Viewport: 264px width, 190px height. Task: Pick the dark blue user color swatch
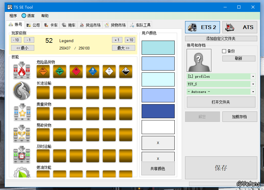[x=158, y=111]
